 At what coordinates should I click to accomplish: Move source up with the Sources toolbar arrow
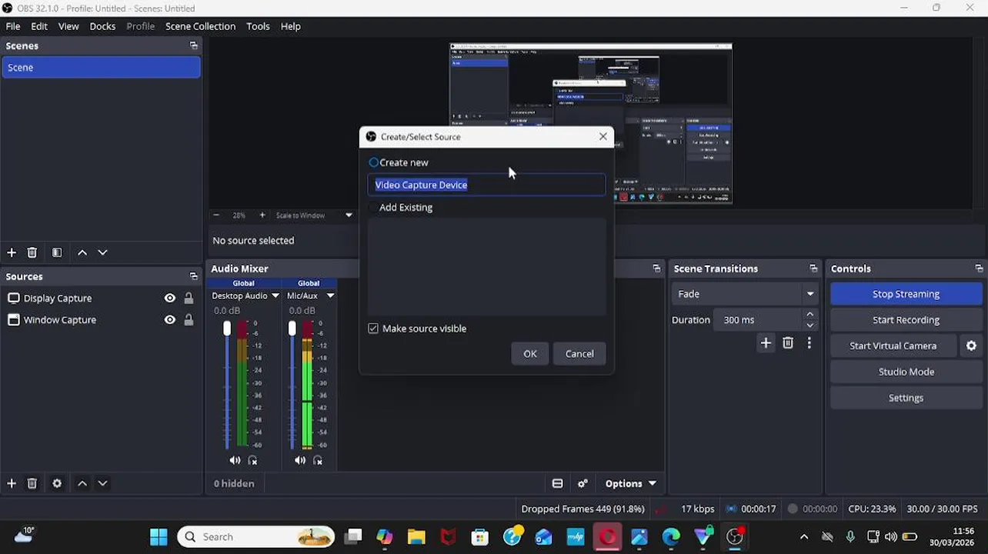pyautogui.click(x=82, y=483)
